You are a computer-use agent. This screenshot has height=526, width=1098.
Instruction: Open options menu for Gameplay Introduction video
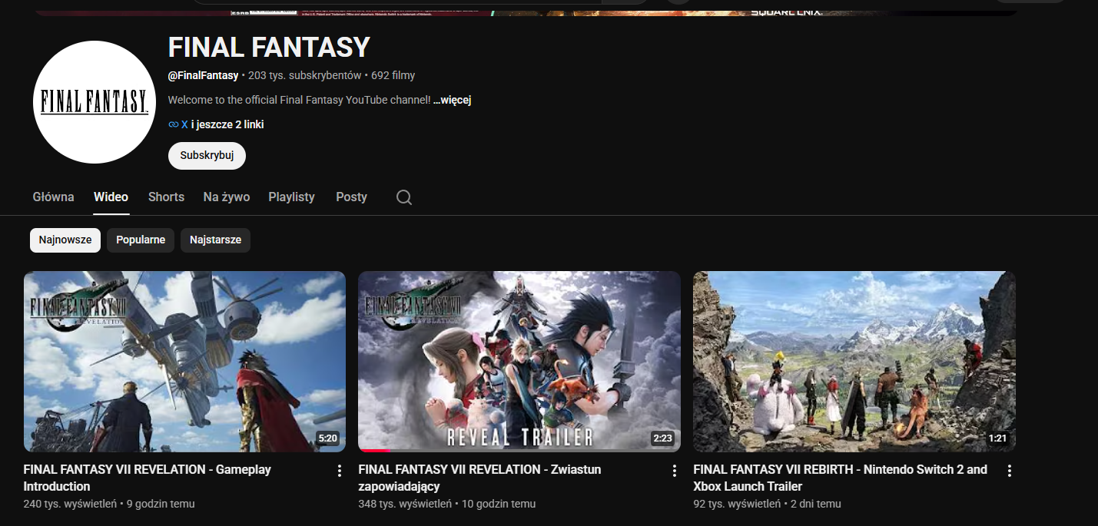click(x=340, y=471)
